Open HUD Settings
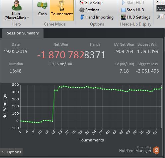This screenshot has width=165, height=158. (x=135, y=17)
